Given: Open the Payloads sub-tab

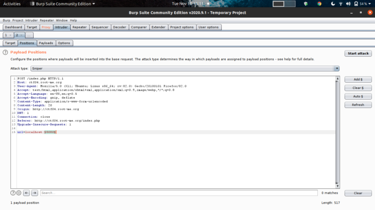Looking at the screenshot, I should click(x=46, y=43).
